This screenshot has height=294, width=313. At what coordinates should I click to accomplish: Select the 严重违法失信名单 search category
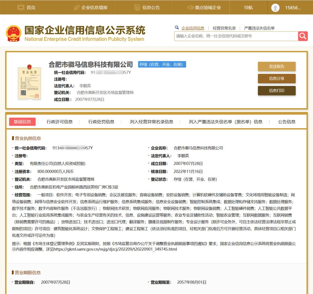pos(259,28)
